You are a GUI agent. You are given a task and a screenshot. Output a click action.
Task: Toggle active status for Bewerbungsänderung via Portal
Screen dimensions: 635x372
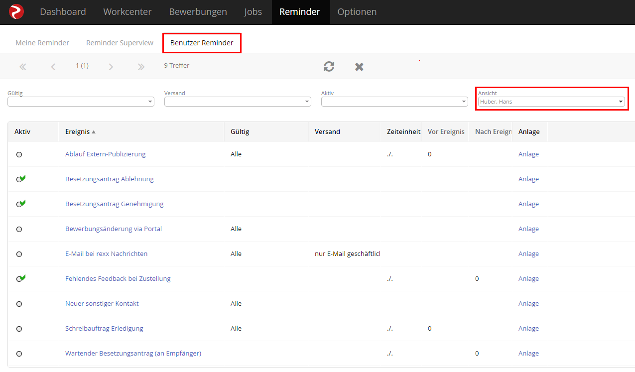pyautogui.click(x=19, y=229)
